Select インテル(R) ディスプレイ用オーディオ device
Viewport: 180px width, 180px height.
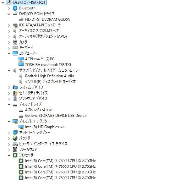coord(50,82)
